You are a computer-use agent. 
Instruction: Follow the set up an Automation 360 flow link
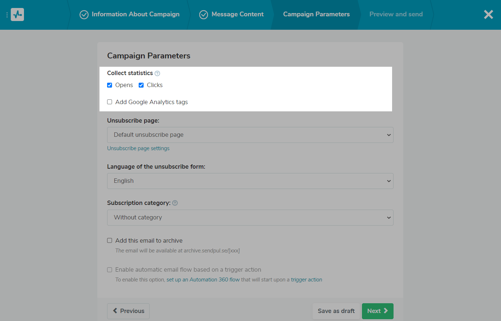tap(203, 280)
